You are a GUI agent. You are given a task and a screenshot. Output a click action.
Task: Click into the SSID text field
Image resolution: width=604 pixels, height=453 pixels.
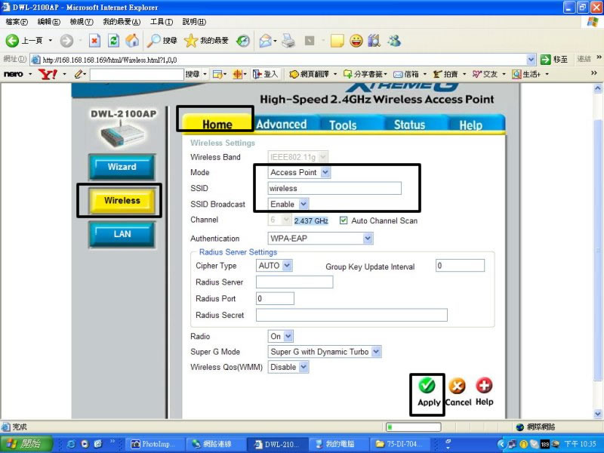334,188
